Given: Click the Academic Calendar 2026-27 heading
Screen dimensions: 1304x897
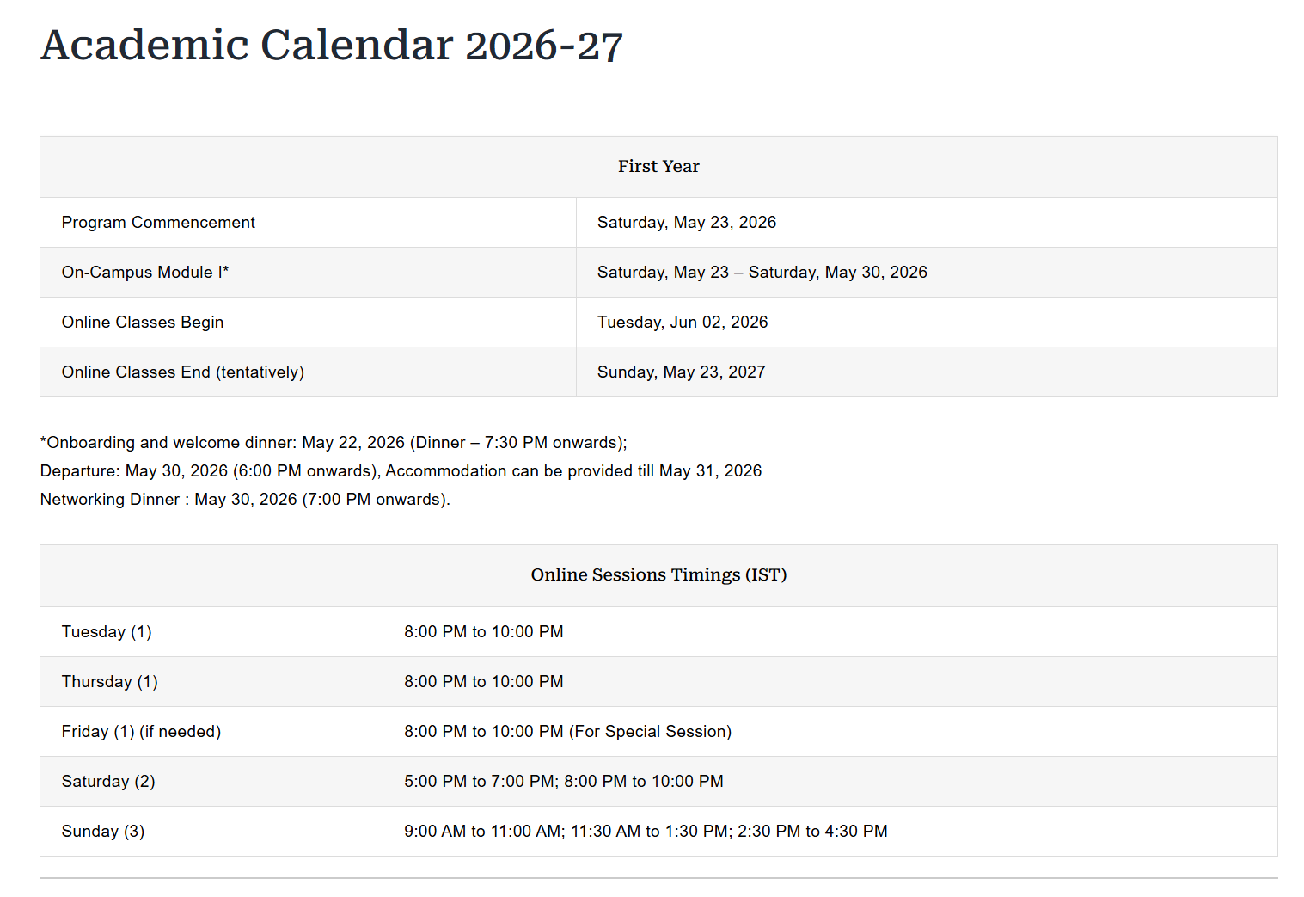Looking at the screenshot, I should [331, 46].
